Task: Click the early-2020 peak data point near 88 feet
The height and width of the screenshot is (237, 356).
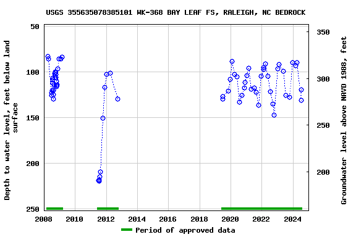Action: (x=232, y=62)
